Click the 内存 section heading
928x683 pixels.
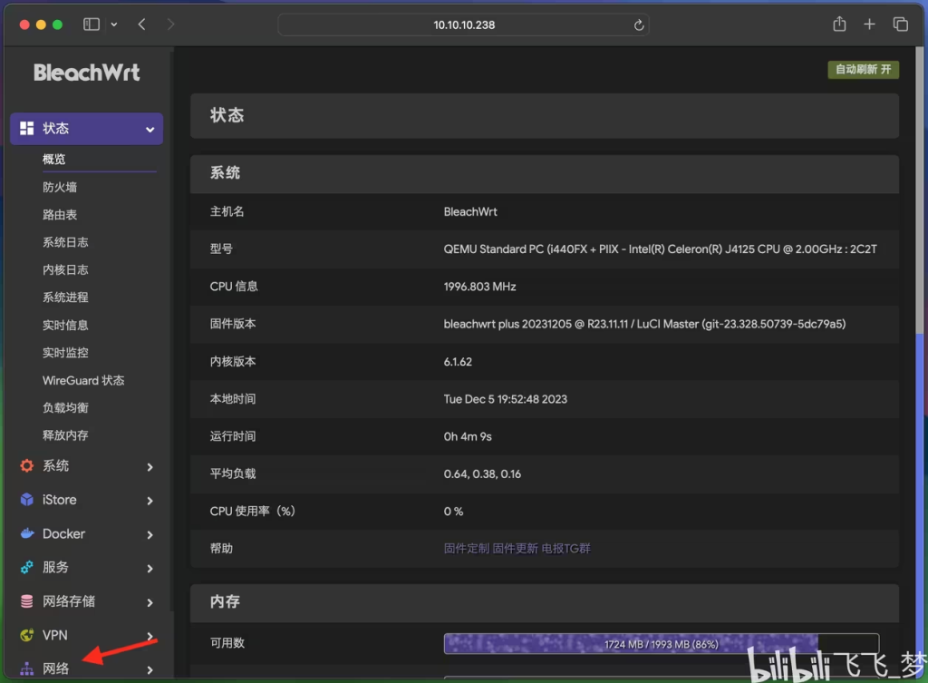pyautogui.click(x=225, y=602)
